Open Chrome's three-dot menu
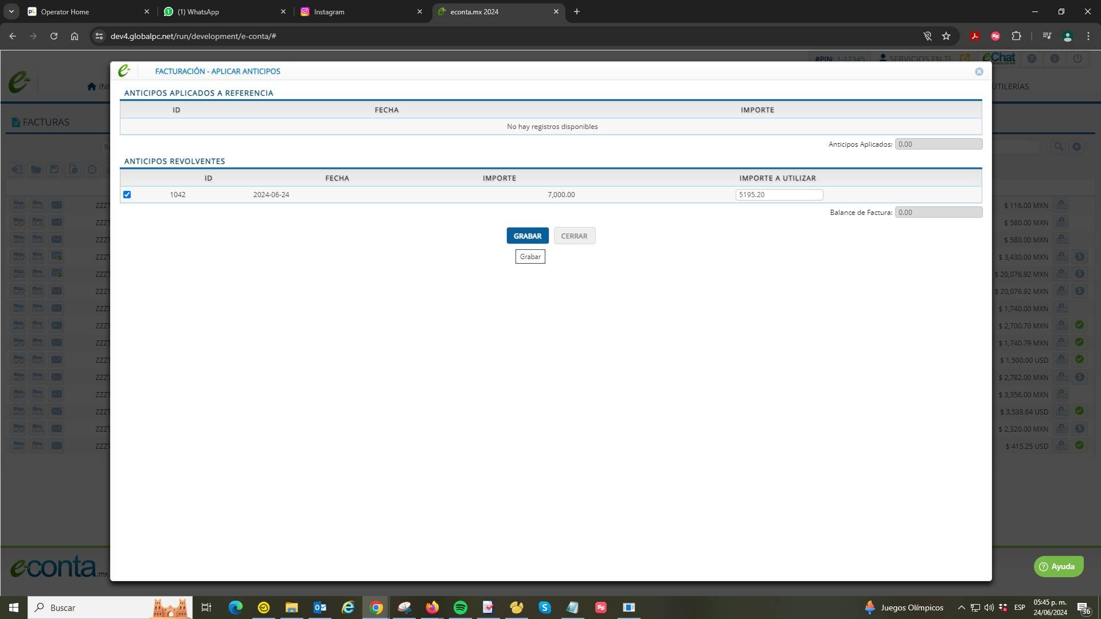Viewport: 1101px width, 619px height. click(x=1088, y=36)
